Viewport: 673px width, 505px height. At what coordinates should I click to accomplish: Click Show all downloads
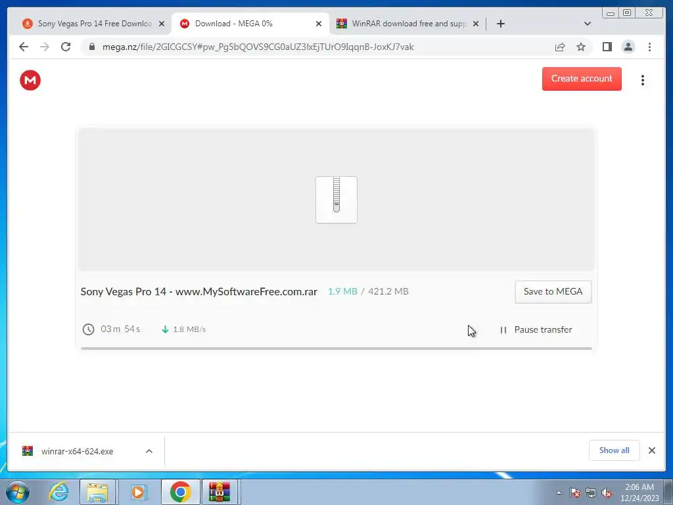[615, 450]
